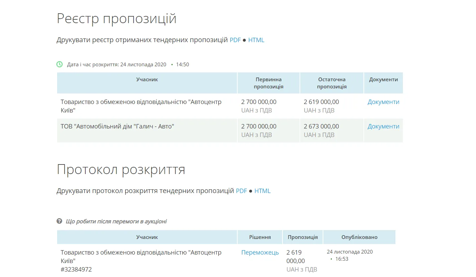Click the Первинна пропозиція column header
This screenshot has width=476, height=277.
click(269, 83)
